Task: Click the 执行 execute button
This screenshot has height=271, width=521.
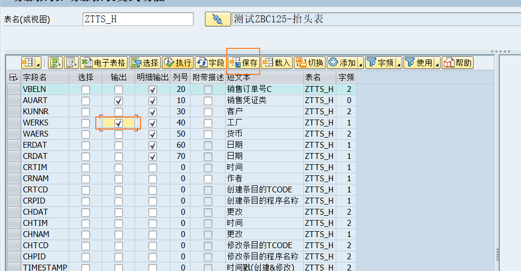Action: [x=178, y=63]
